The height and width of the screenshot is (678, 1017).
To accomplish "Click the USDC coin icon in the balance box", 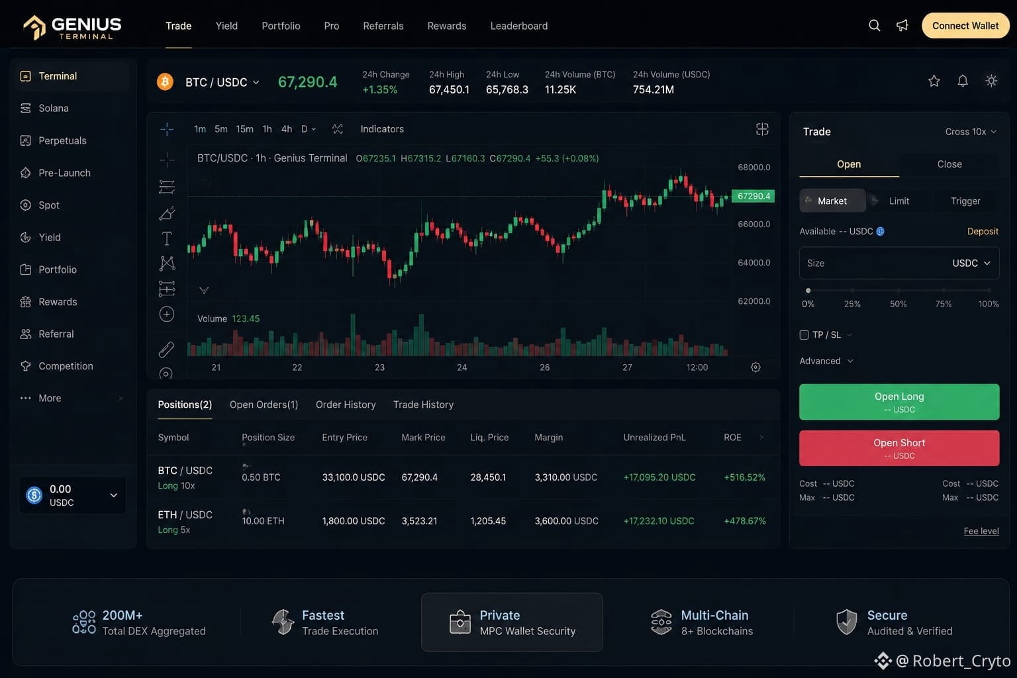I will [x=34, y=495].
